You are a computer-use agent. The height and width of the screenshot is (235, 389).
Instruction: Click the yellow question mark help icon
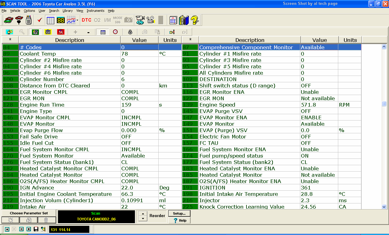[x=195, y=20]
